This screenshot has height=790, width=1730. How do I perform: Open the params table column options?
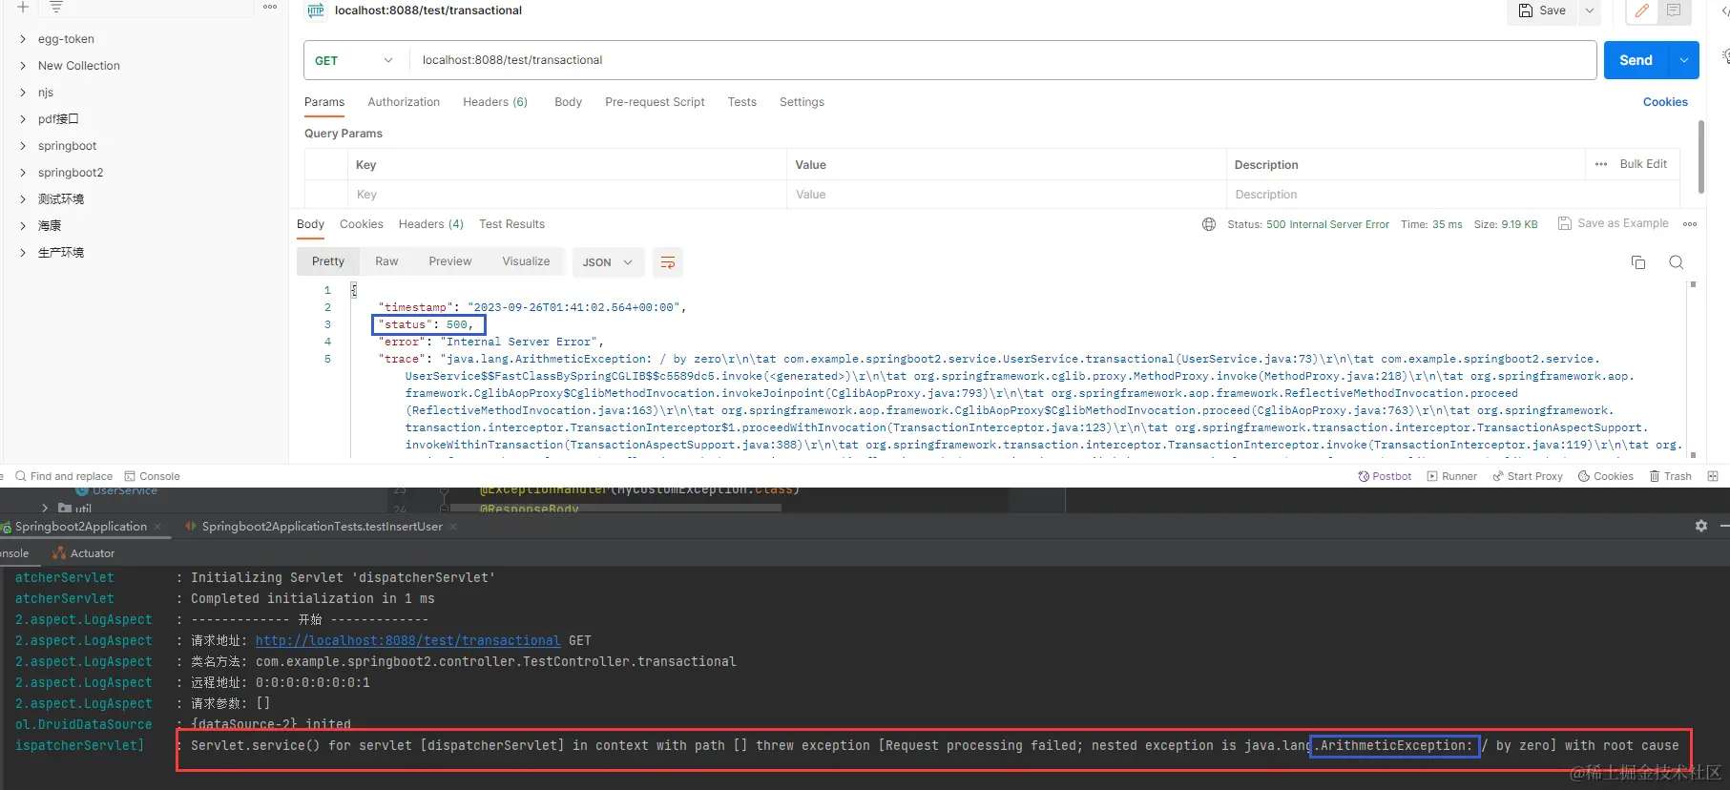(1601, 164)
